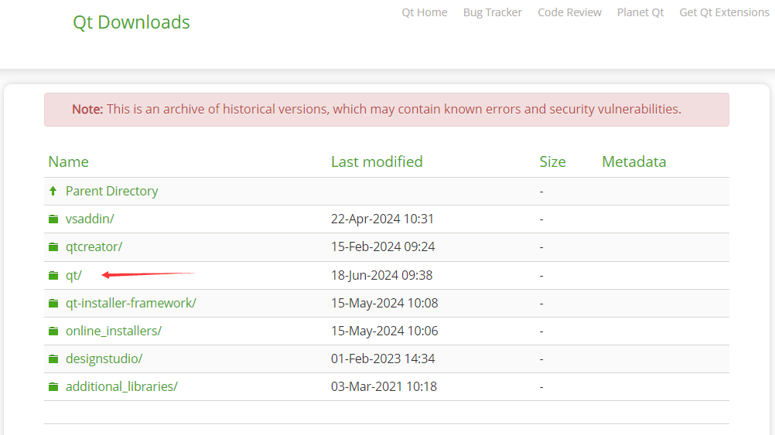
Task: Open the vsaddin/ folder link
Action: click(90, 219)
